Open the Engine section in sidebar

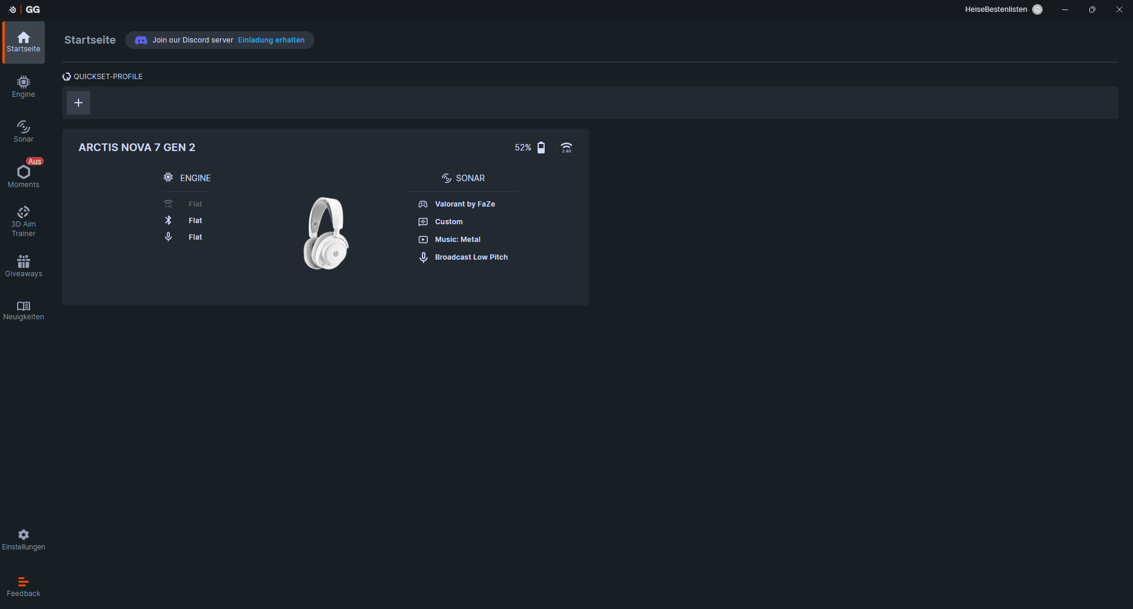pyautogui.click(x=24, y=87)
